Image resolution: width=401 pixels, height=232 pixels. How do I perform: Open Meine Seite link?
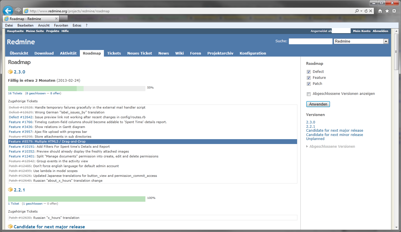click(x=35, y=31)
